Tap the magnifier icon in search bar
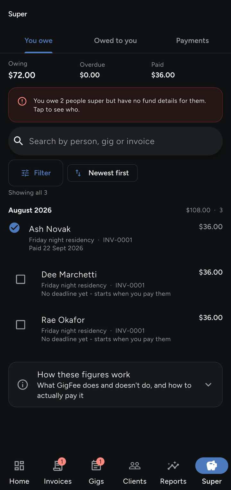Image resolution: width=231 pixels, height=490 pixels. 19,141
